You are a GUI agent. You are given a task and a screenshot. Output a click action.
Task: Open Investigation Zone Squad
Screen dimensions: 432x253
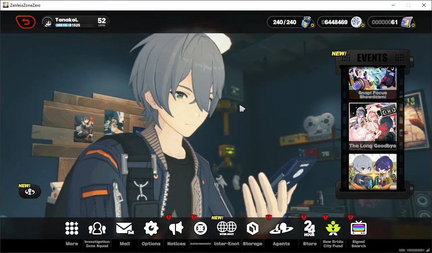pyautogui.click(x=97, y=228)
